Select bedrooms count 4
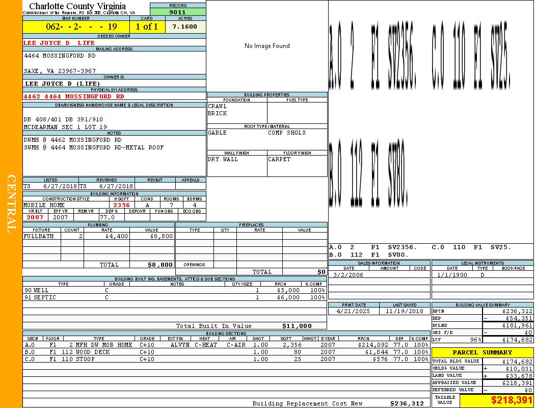Screen dimensions: 535x408 click(195, 205)
